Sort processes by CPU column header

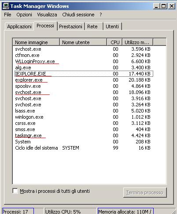tap(114, 42)
